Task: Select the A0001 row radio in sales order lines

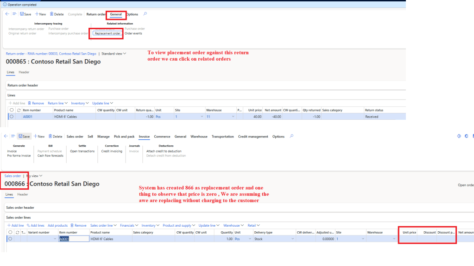Action: (x=11, y=239)
